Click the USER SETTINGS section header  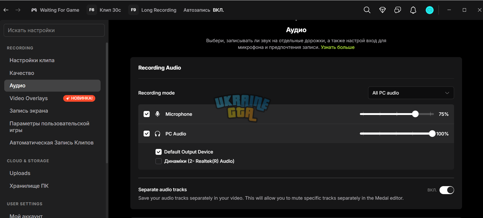point(25,204)
